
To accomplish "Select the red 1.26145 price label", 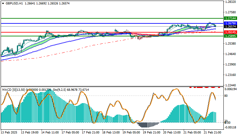I will (x=230, y=32).
